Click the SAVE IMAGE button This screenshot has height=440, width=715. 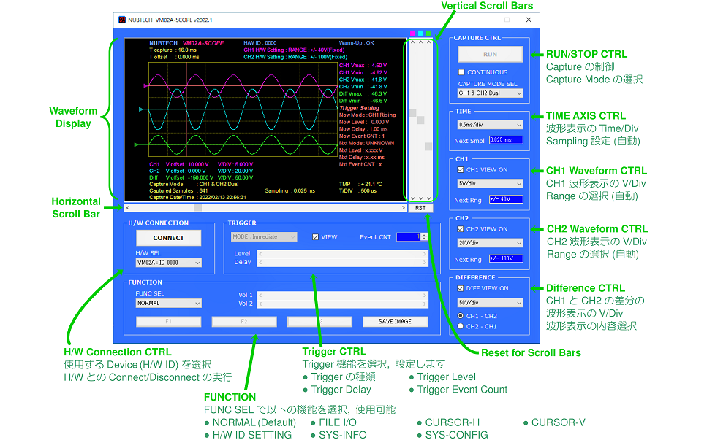point(395,321)
